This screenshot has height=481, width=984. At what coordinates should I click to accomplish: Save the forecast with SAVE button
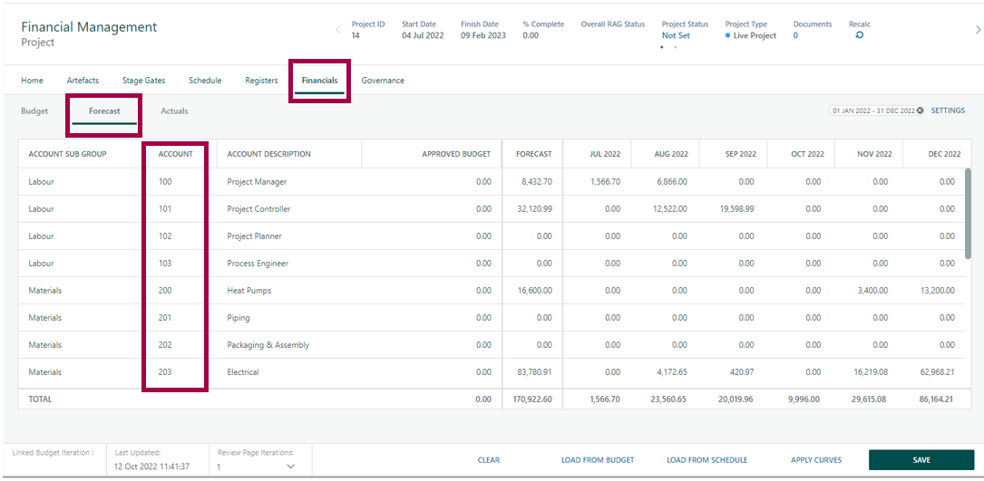(x=921, y=459)
